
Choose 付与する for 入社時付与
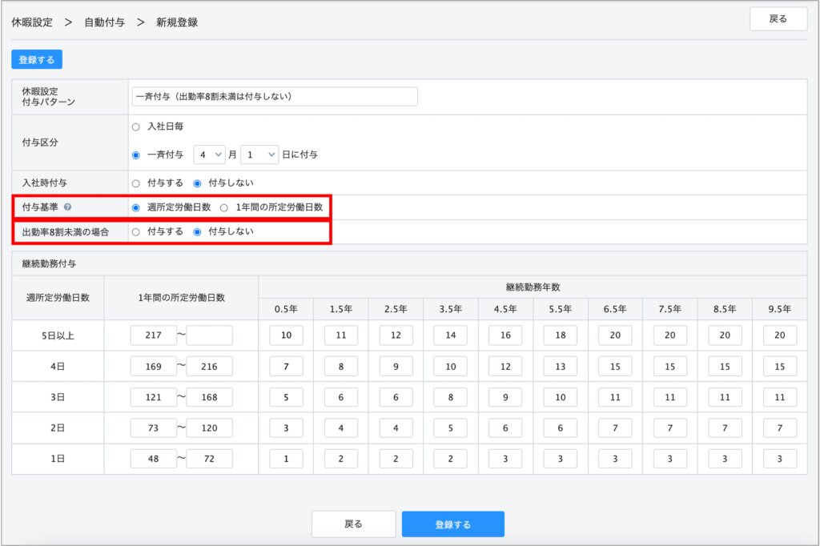(136, 183)
